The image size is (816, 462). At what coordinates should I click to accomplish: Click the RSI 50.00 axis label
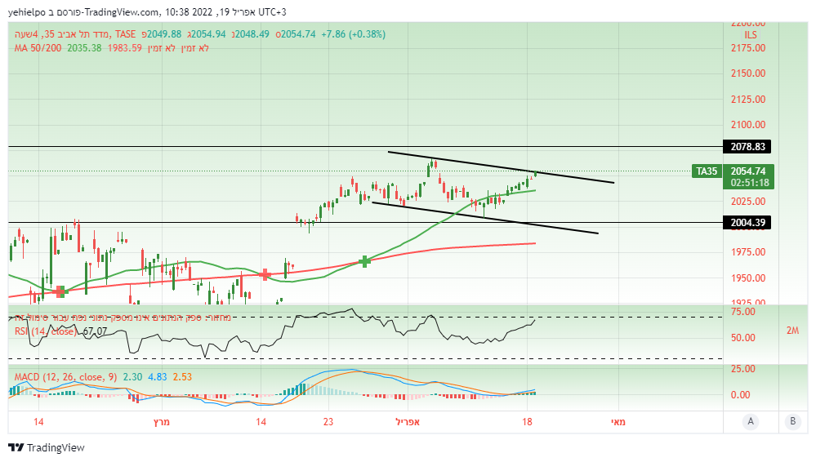coord(742,338)
